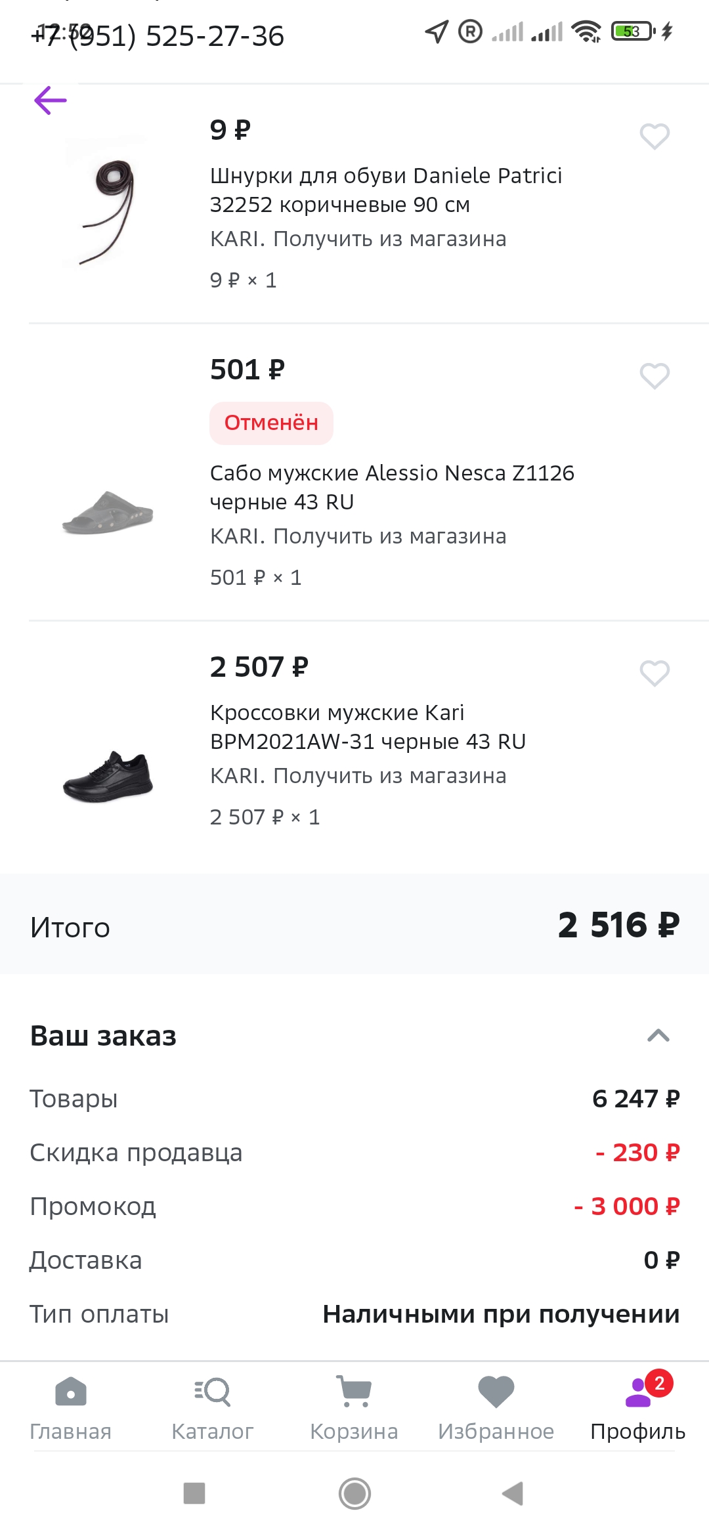The height and width of the screenshot is (1536, 709).
Task: Tap the Отменён status badge
Action: tap(271, 423)
